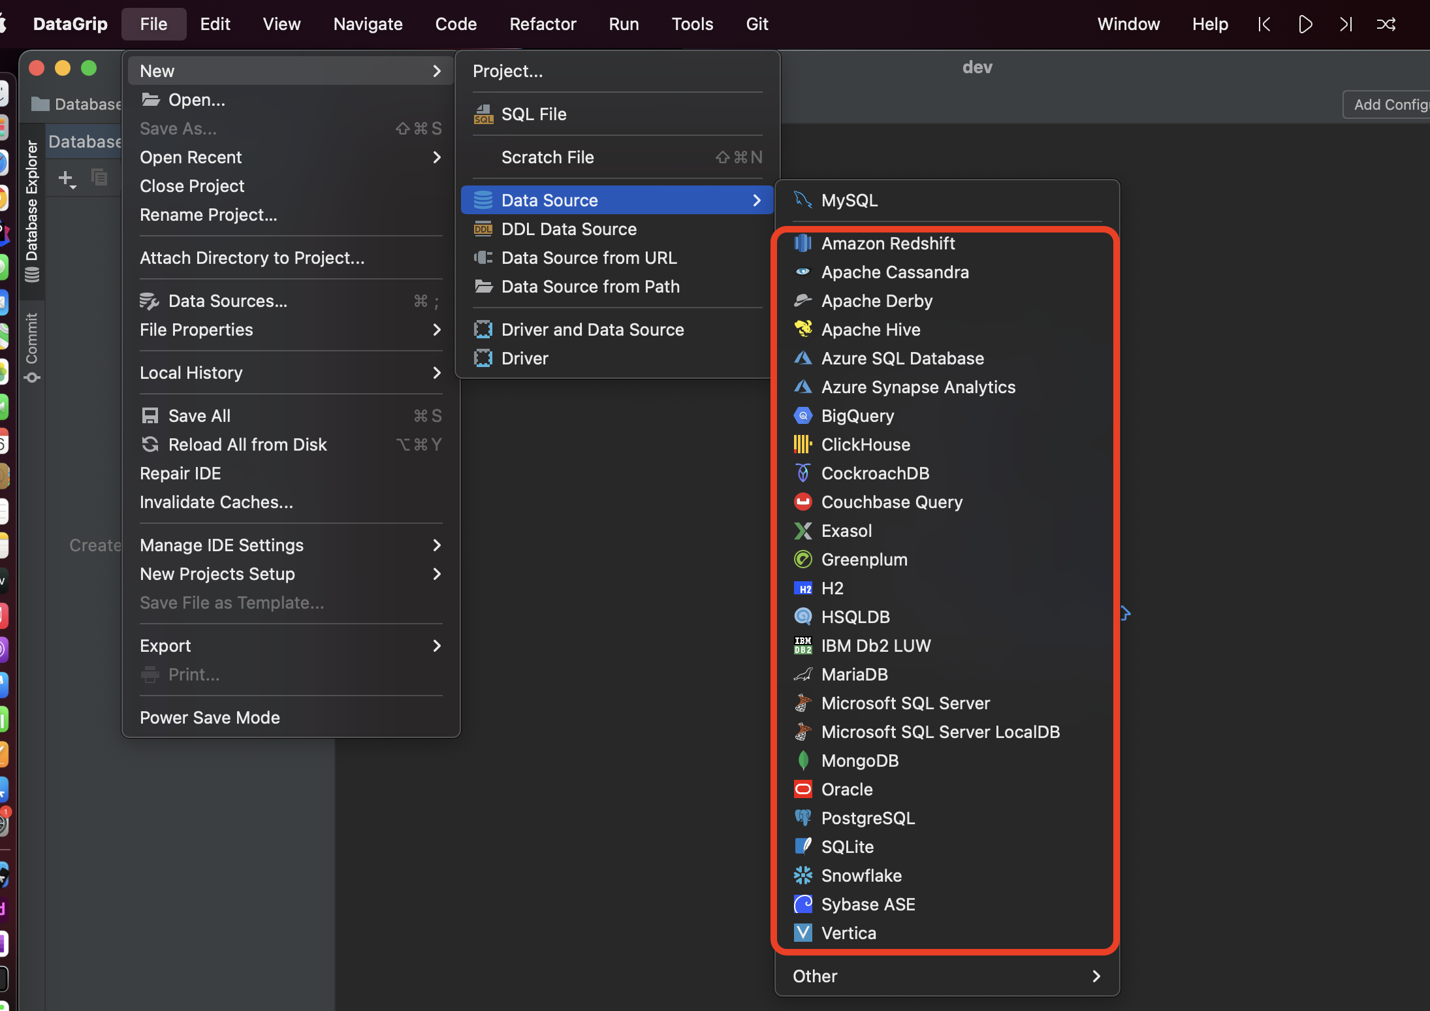
Task: Expand Local History submenu
Action: (291, 373)
